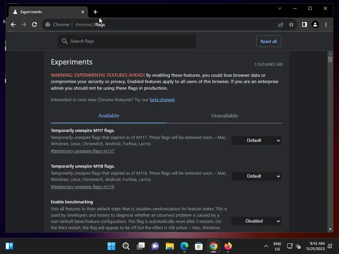
Task: Open the side panel icon
Action: (305, 24)
